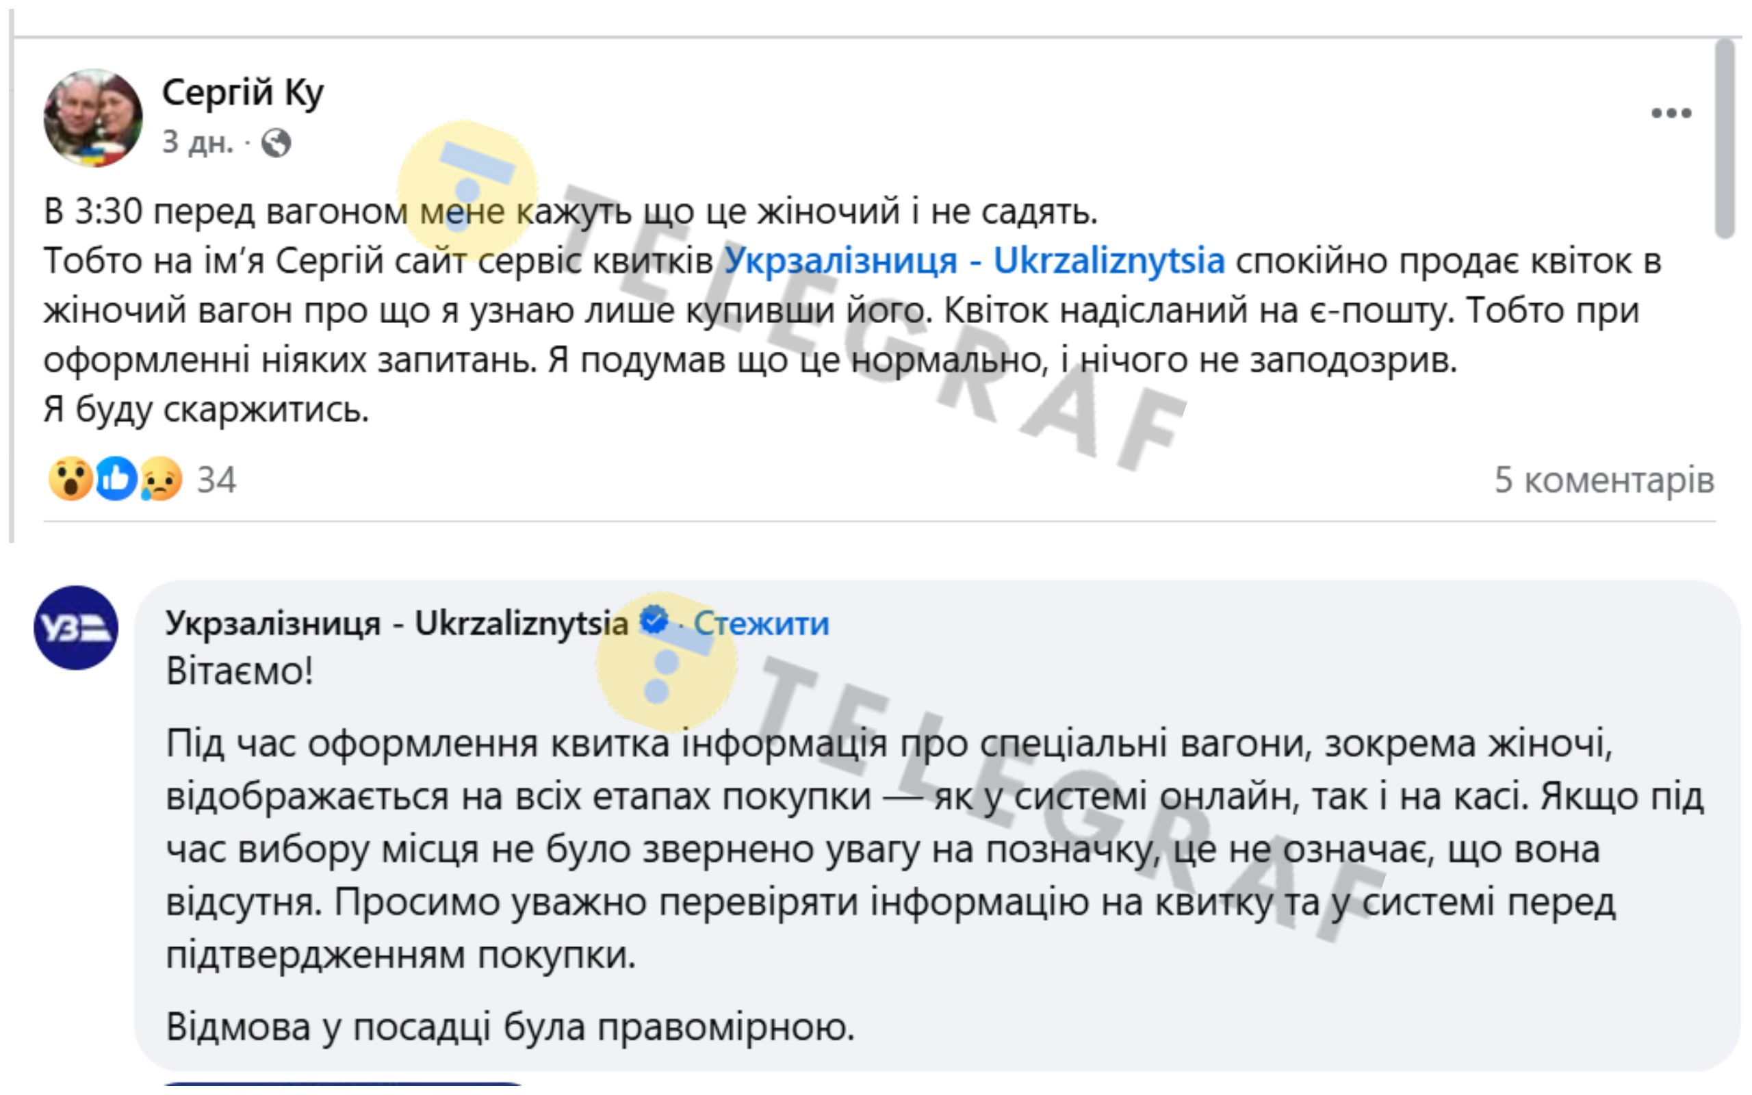The height and width of the screenshot is (1095, 1752).
Task: Click the '3 дн.' post timestamp
Action: pyautogui.click(x=197, y=142)
